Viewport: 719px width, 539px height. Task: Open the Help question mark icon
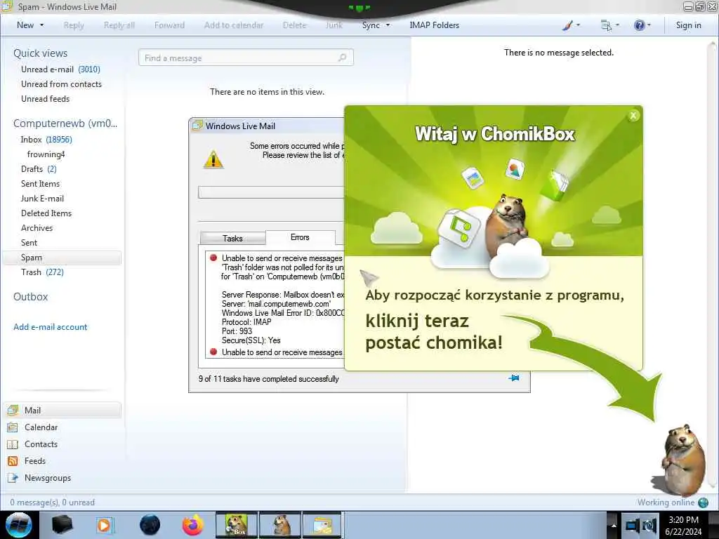(x=639, y=25)
